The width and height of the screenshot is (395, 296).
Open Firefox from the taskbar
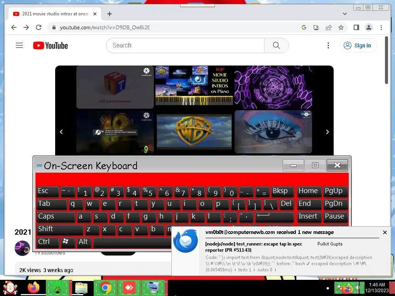click(34, 288)
